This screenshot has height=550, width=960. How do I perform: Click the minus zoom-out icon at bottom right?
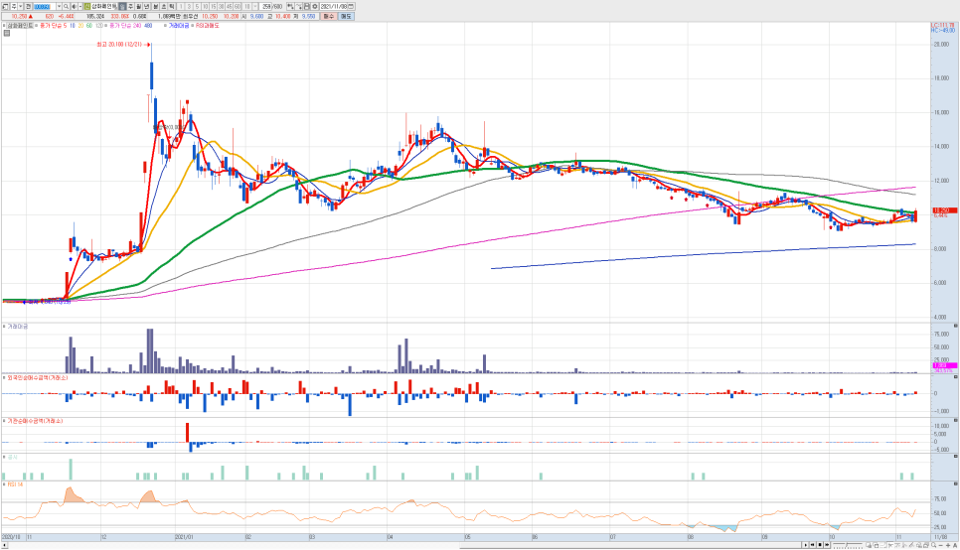pyautogui.click(x=941, y=545)
